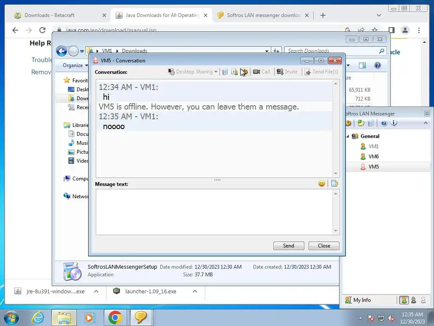Open Chrome tab search chevron
434x326 pixels.
379,15
